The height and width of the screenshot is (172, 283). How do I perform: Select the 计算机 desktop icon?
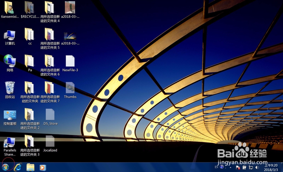click(10, 35)
